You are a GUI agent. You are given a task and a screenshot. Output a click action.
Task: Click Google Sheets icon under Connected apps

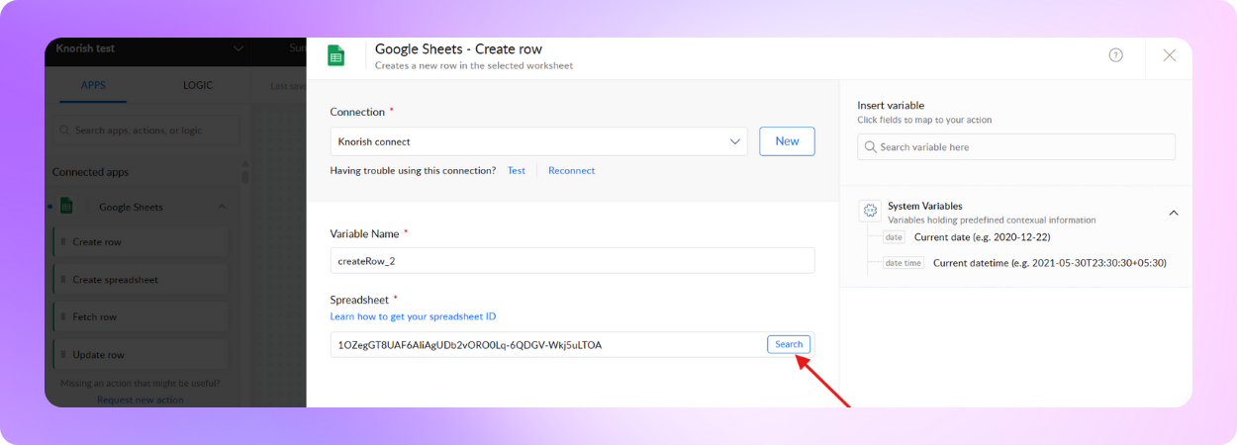pyautogui.click(x=66, y=207)
